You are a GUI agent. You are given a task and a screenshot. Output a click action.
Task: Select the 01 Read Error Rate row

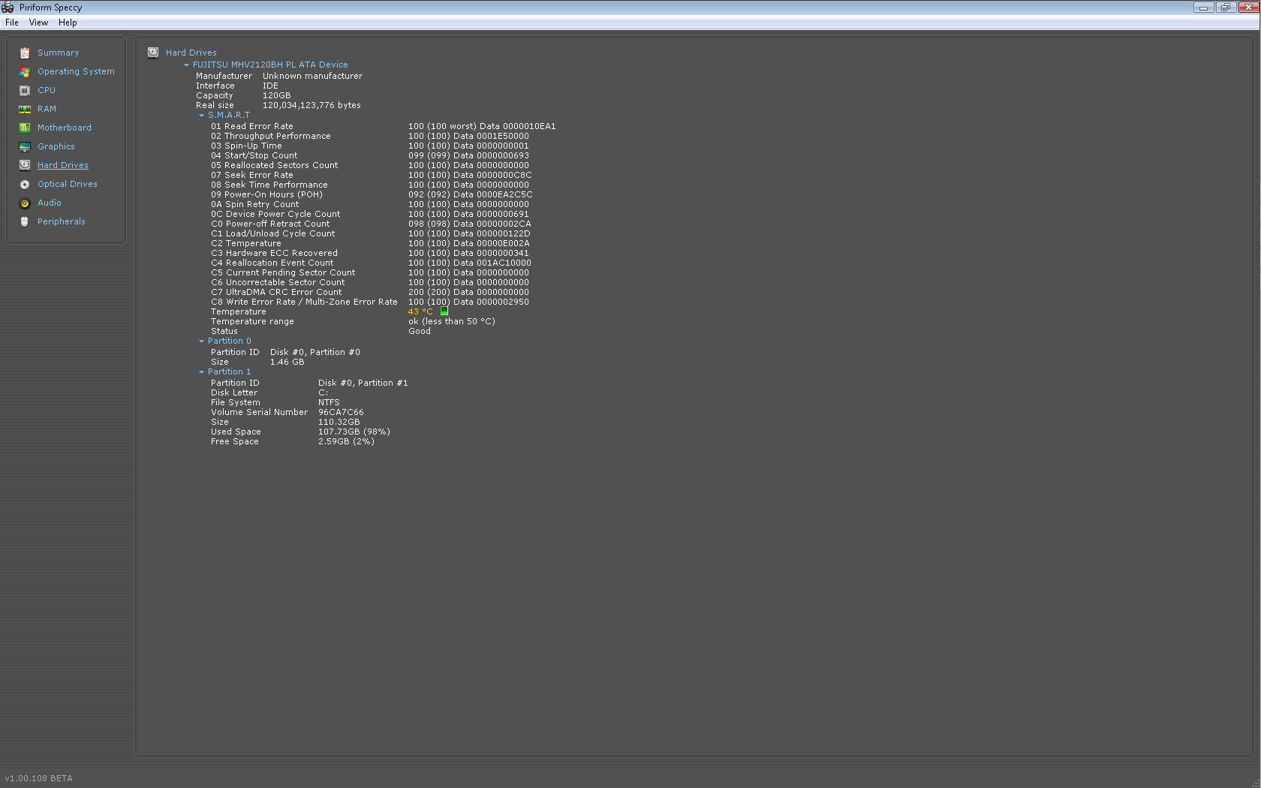(384, 126)
